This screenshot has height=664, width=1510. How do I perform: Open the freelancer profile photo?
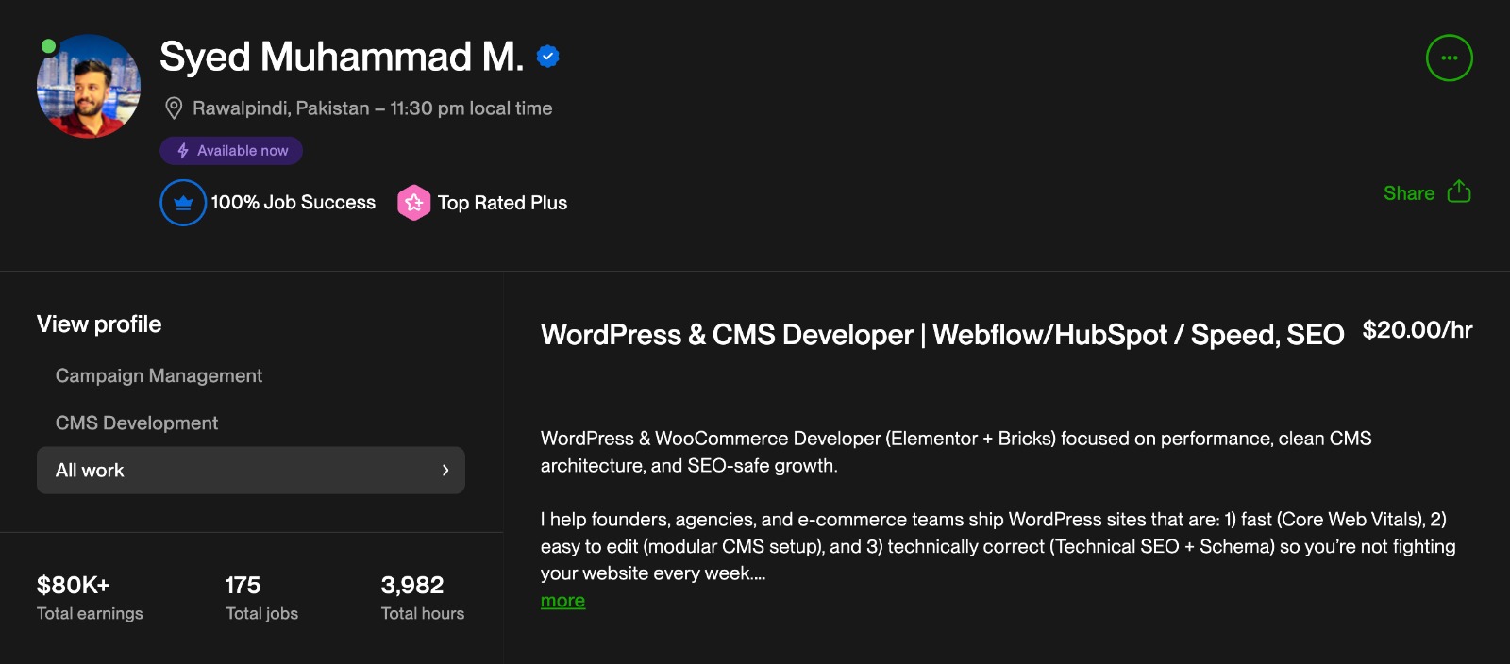[89, 88]
